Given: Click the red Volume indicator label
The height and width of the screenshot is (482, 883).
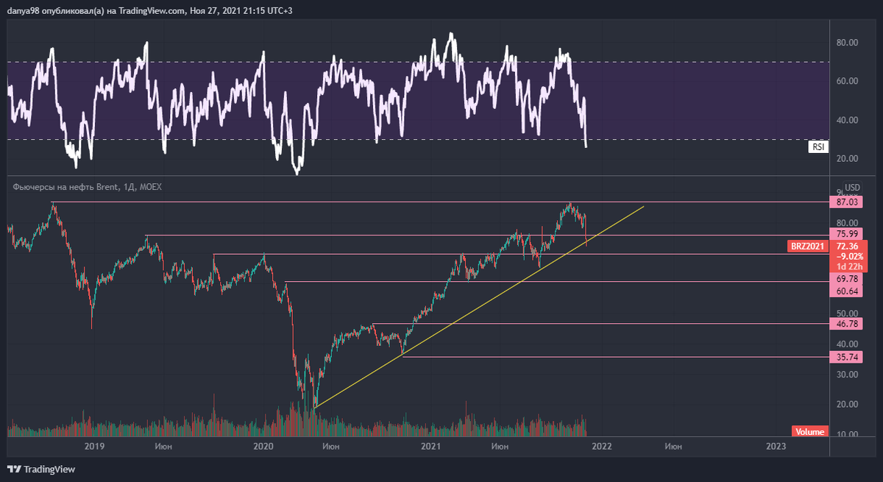Looking at the screenshot, I should (x=809, y=432).
